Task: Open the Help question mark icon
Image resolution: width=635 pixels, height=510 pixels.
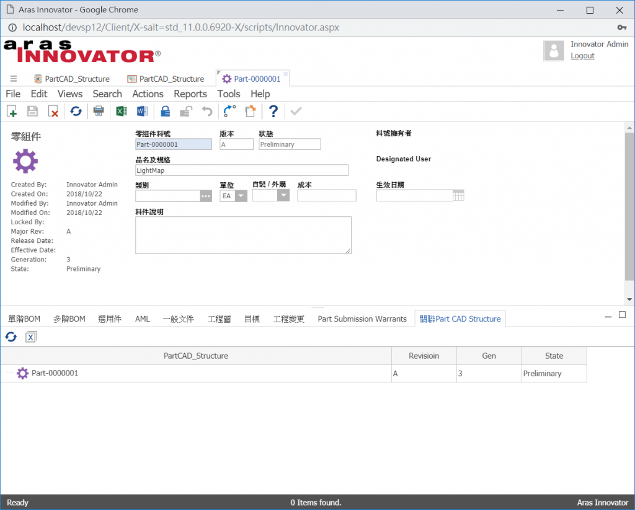Action: (x=273, y=111)
